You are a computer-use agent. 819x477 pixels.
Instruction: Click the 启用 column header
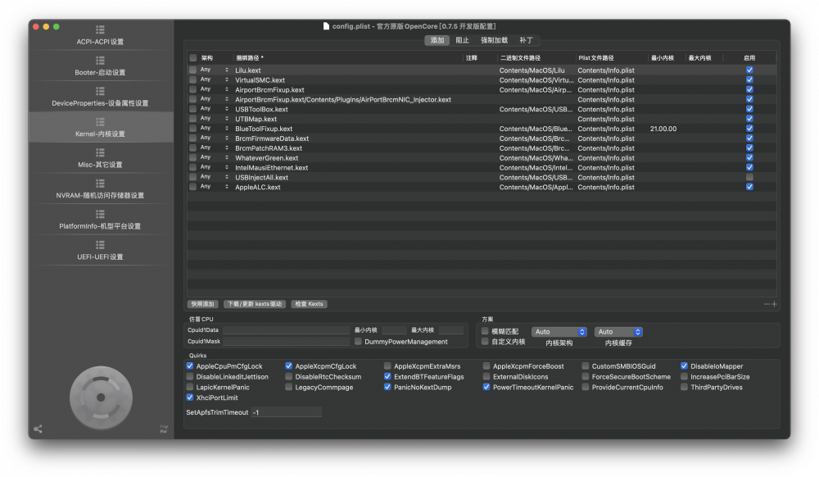pos(749,58)
